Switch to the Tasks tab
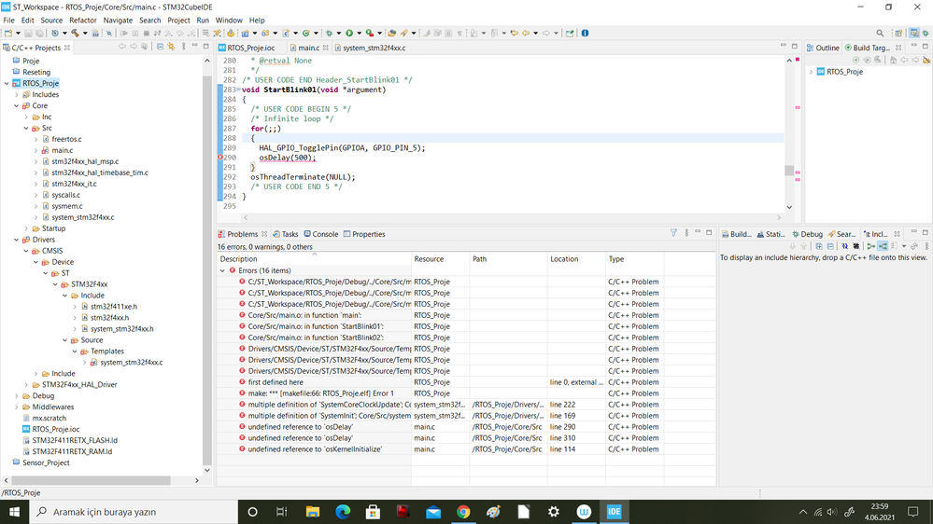 point(286,234)
